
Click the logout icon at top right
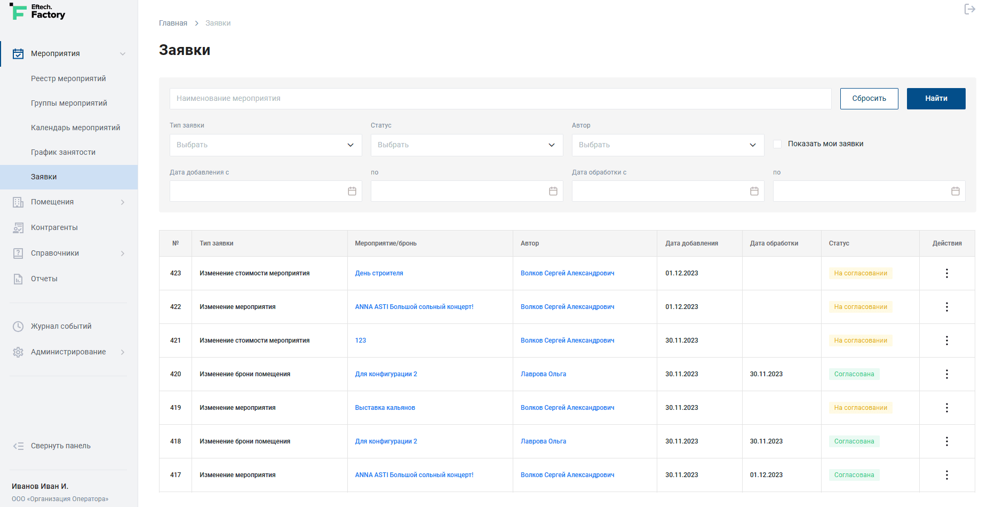click(x=969, y=9)
